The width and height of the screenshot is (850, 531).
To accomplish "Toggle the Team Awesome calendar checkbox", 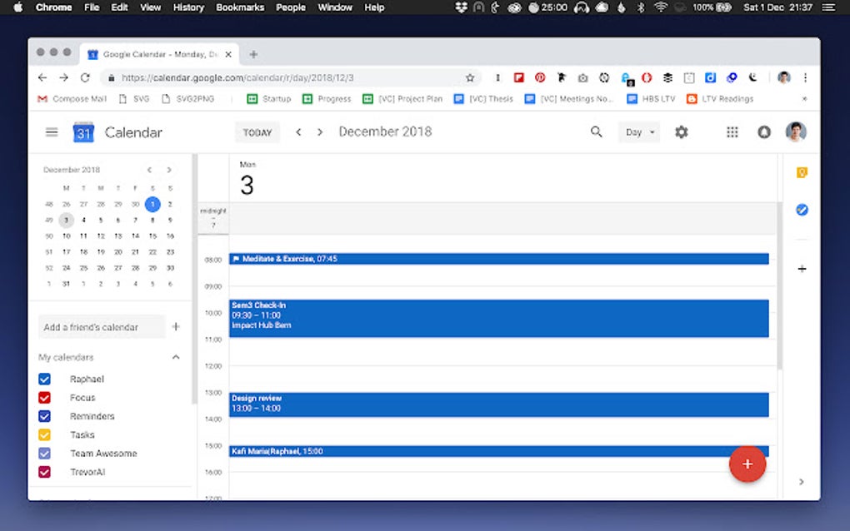I will pos(44,453).
